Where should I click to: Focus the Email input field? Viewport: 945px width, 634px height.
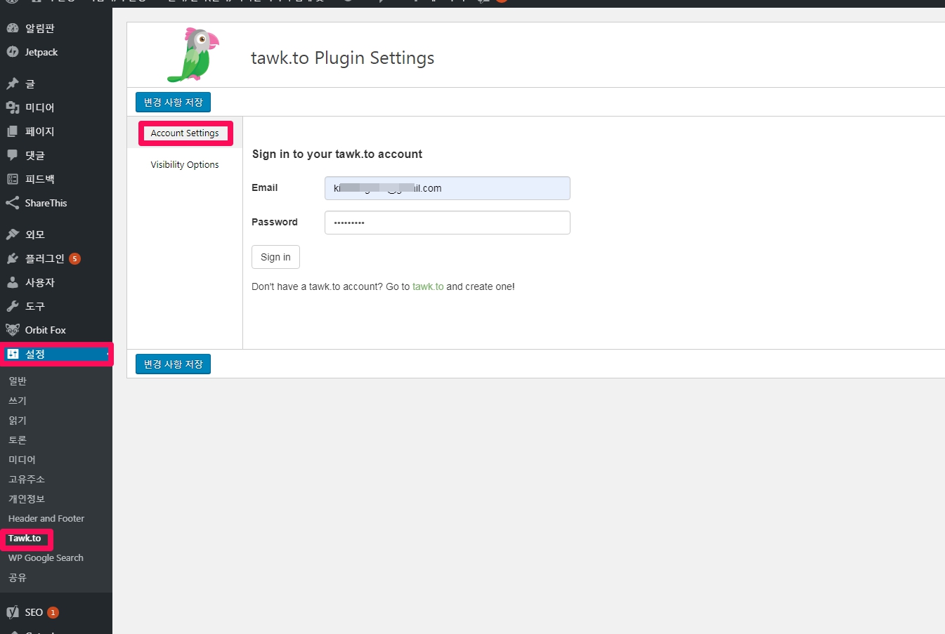(447, 188)
